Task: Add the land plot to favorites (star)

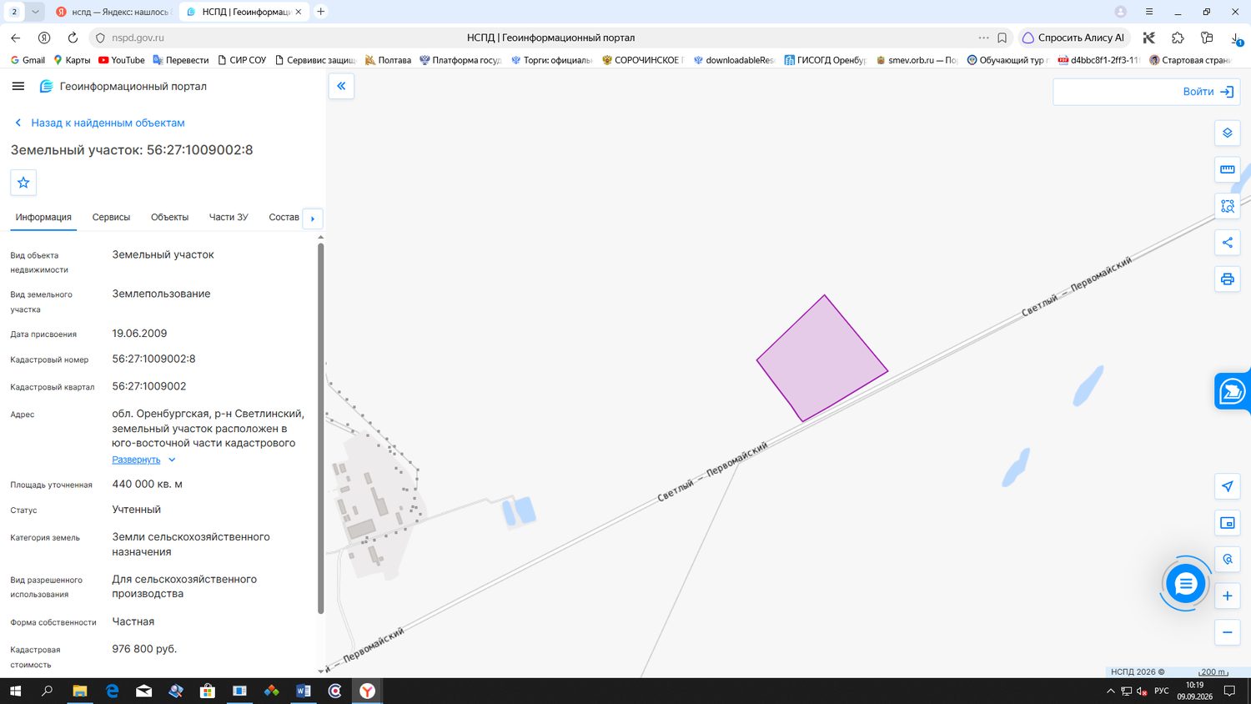Action: click(23, 183)
